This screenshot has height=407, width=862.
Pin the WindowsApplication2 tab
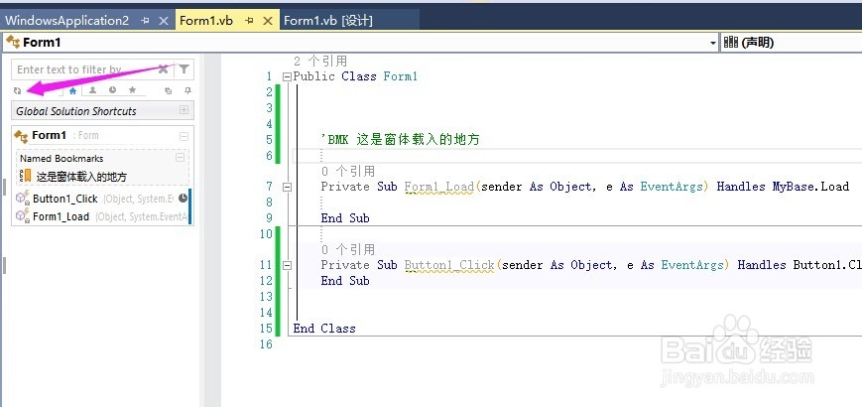[x=145, y=20]
